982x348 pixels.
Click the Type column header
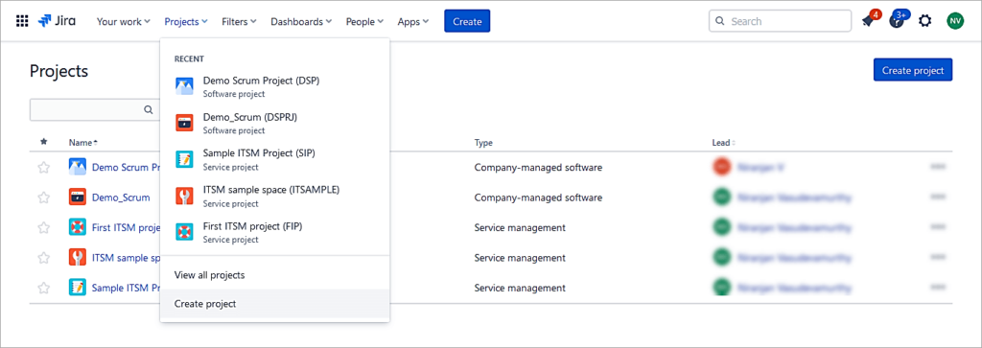pos(483,143)
